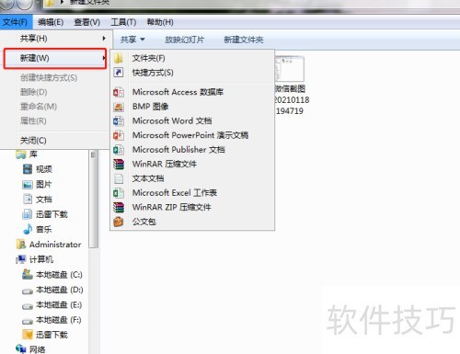Open the 文件(F) menu
Viewport: 460px width, 354px height.
click(x=16, y=22)
